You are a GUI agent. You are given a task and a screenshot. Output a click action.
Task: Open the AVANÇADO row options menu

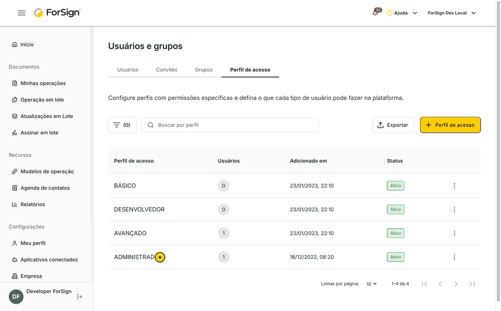[x=454, y=233]
